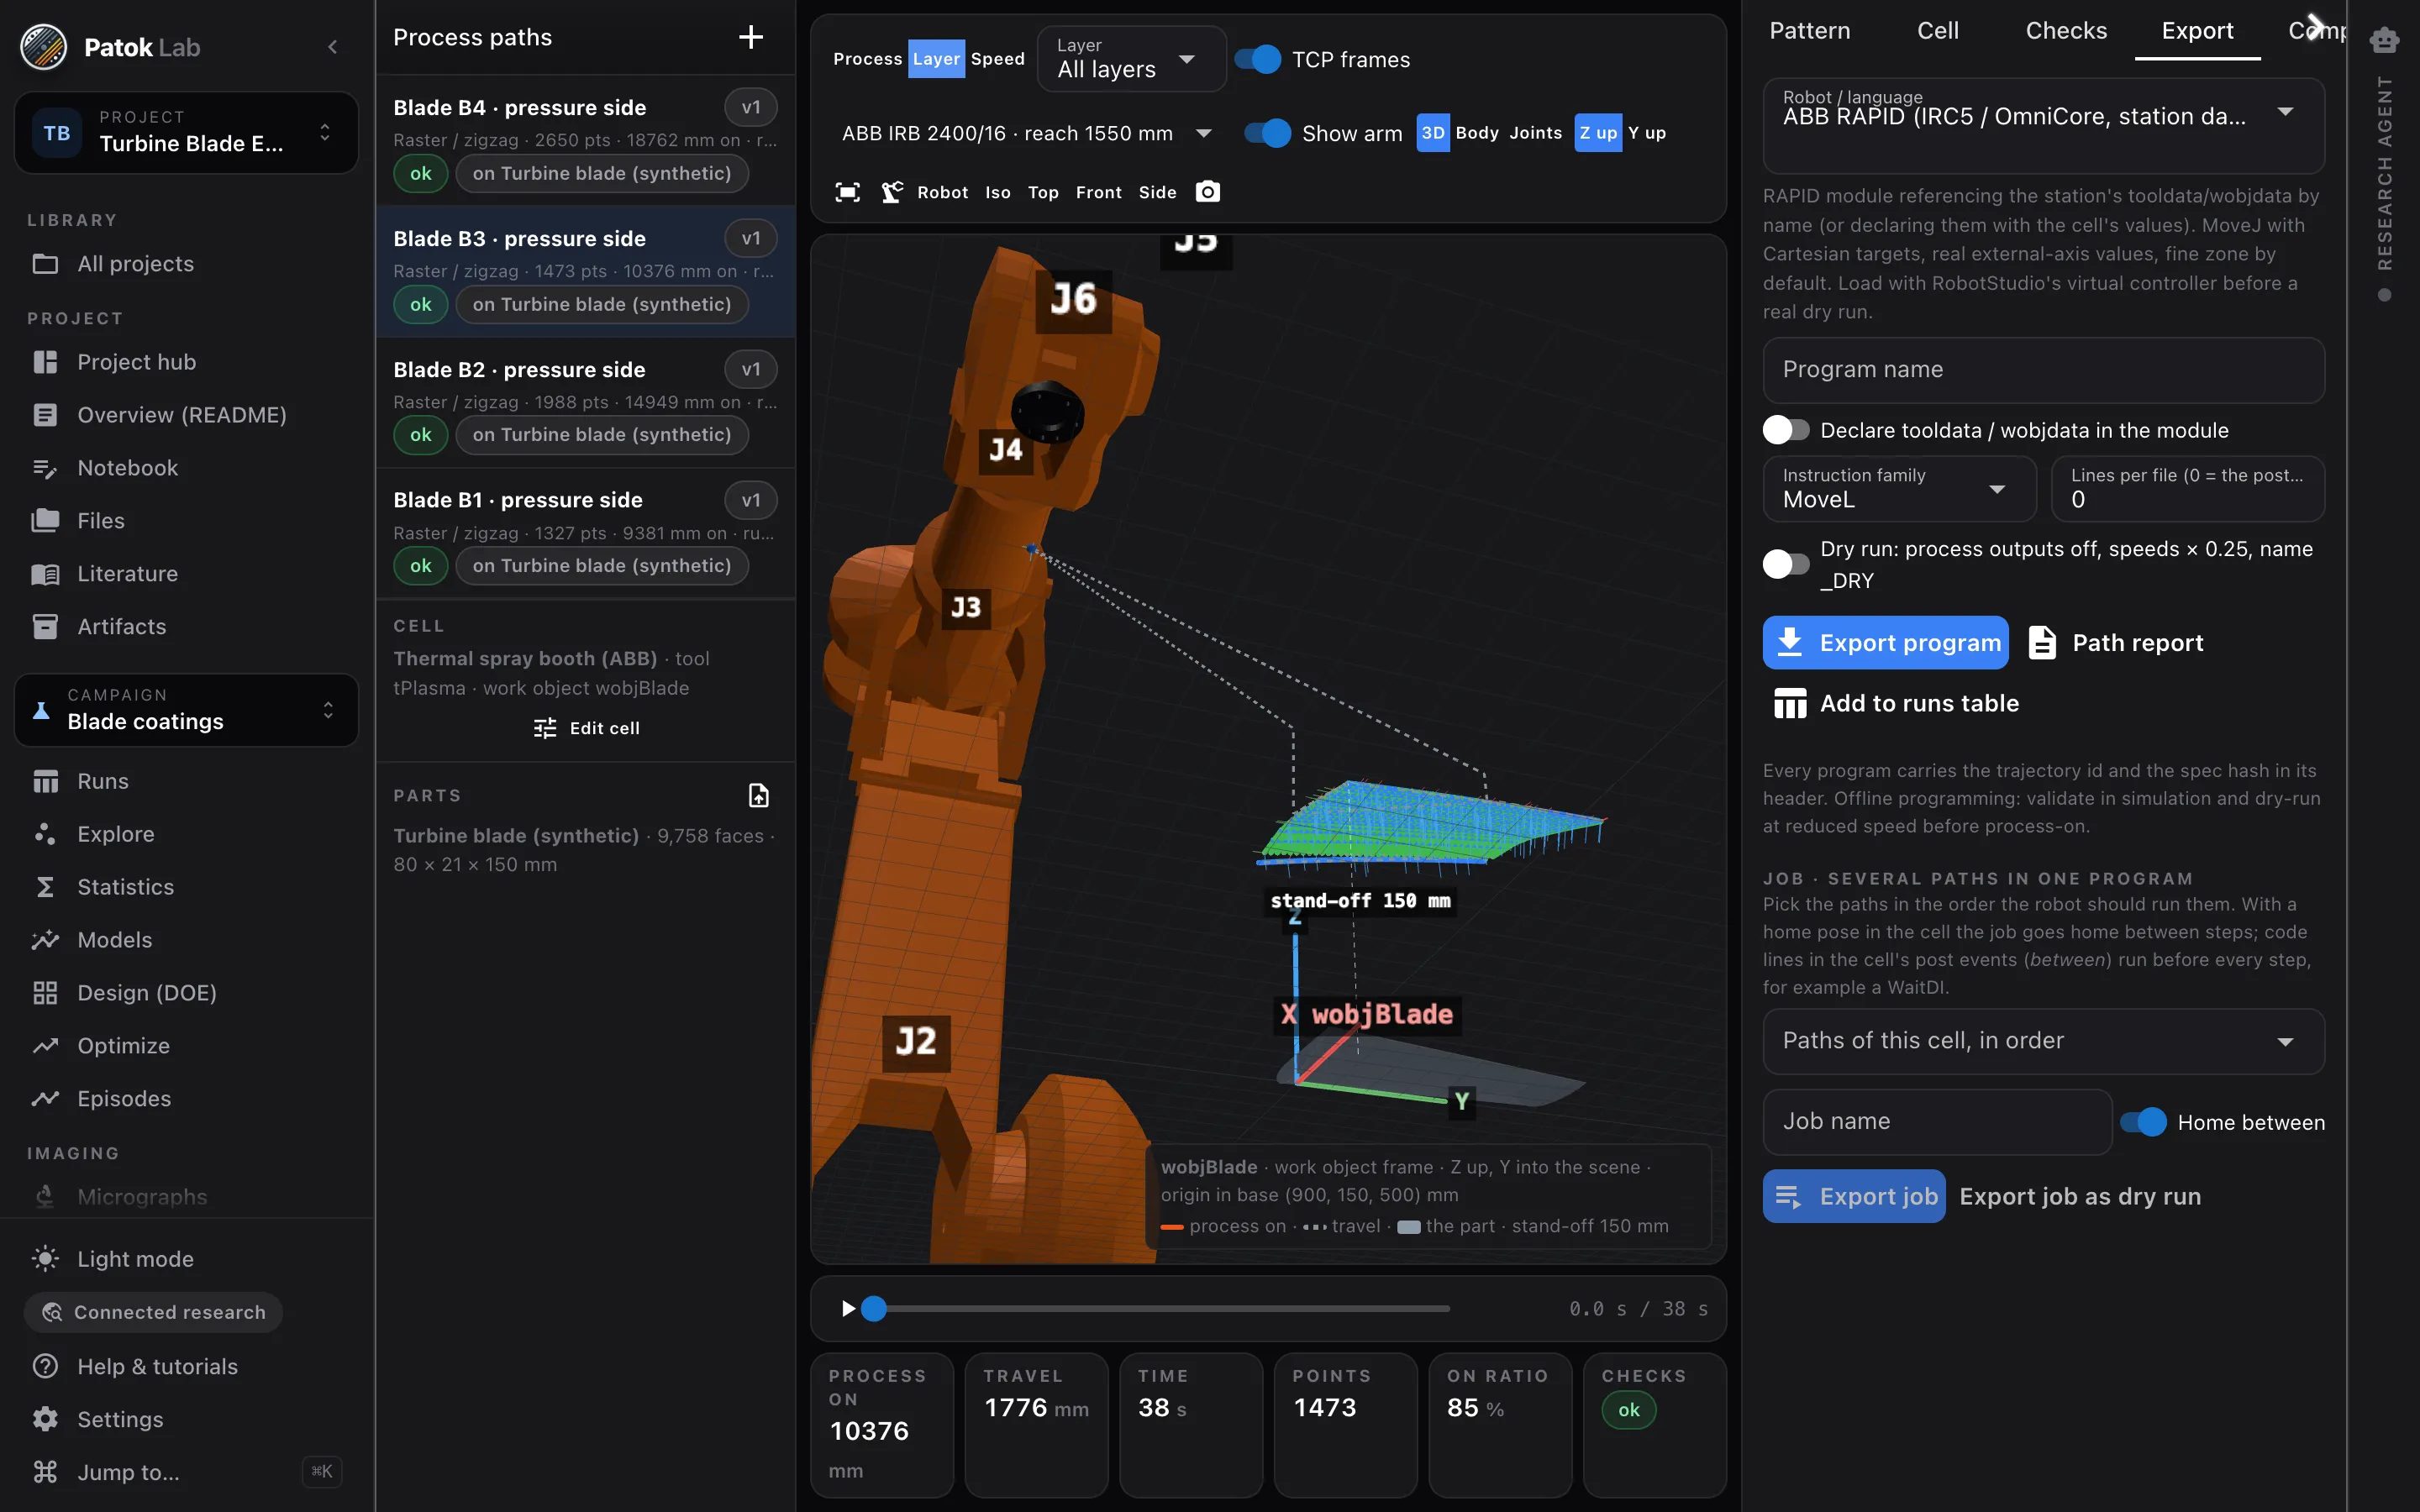Viewport: 2420px width, 1512px height.
Task: Click the robot arm view icon
Action: coord(892,192)
